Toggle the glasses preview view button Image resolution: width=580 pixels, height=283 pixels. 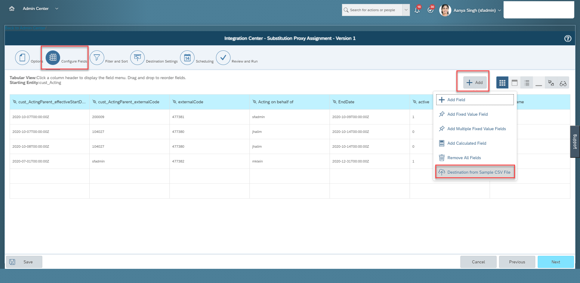point(563,83)
